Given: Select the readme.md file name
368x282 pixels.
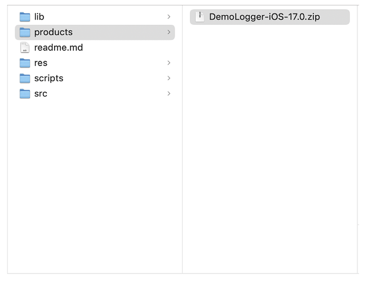Looking at the screenshot, I should [x=59, y=47].
